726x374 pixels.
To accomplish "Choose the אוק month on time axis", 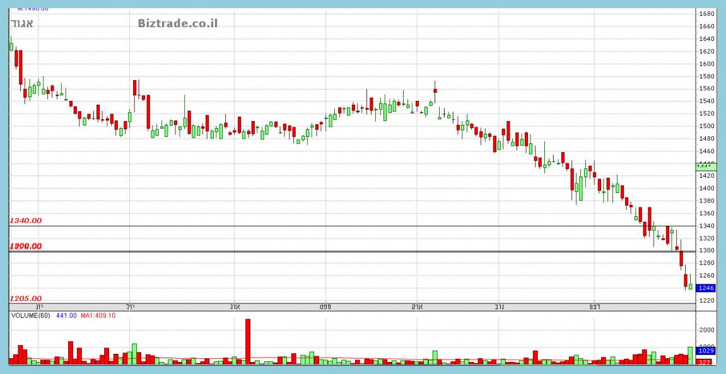I will [x=416, y=307].
